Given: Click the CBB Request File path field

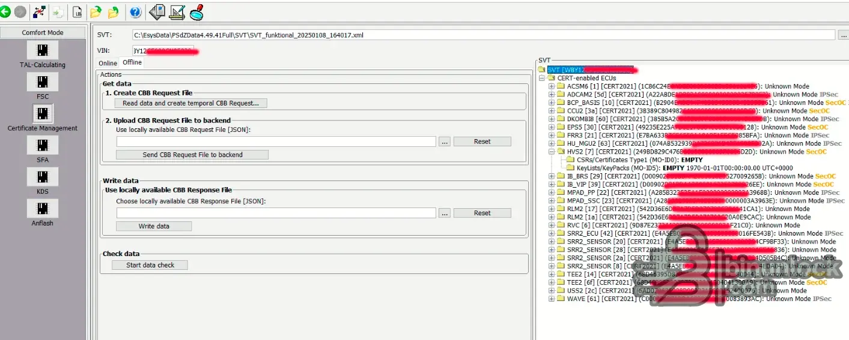Looking at the screenshot, I should [x=276, y=142].
